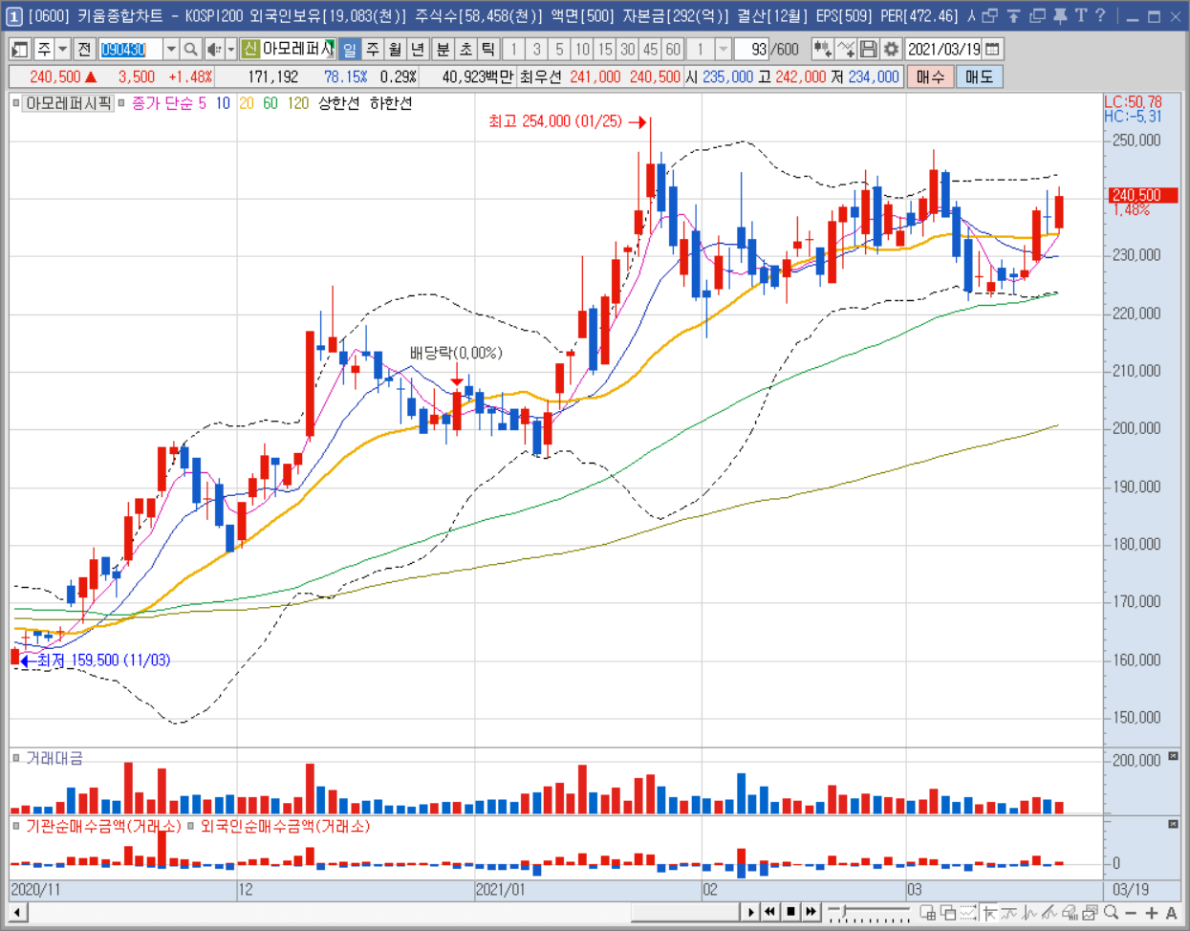Select the 3 interval preset button
The height and width of the screenshot is (931, 1190).
point(536,49)
